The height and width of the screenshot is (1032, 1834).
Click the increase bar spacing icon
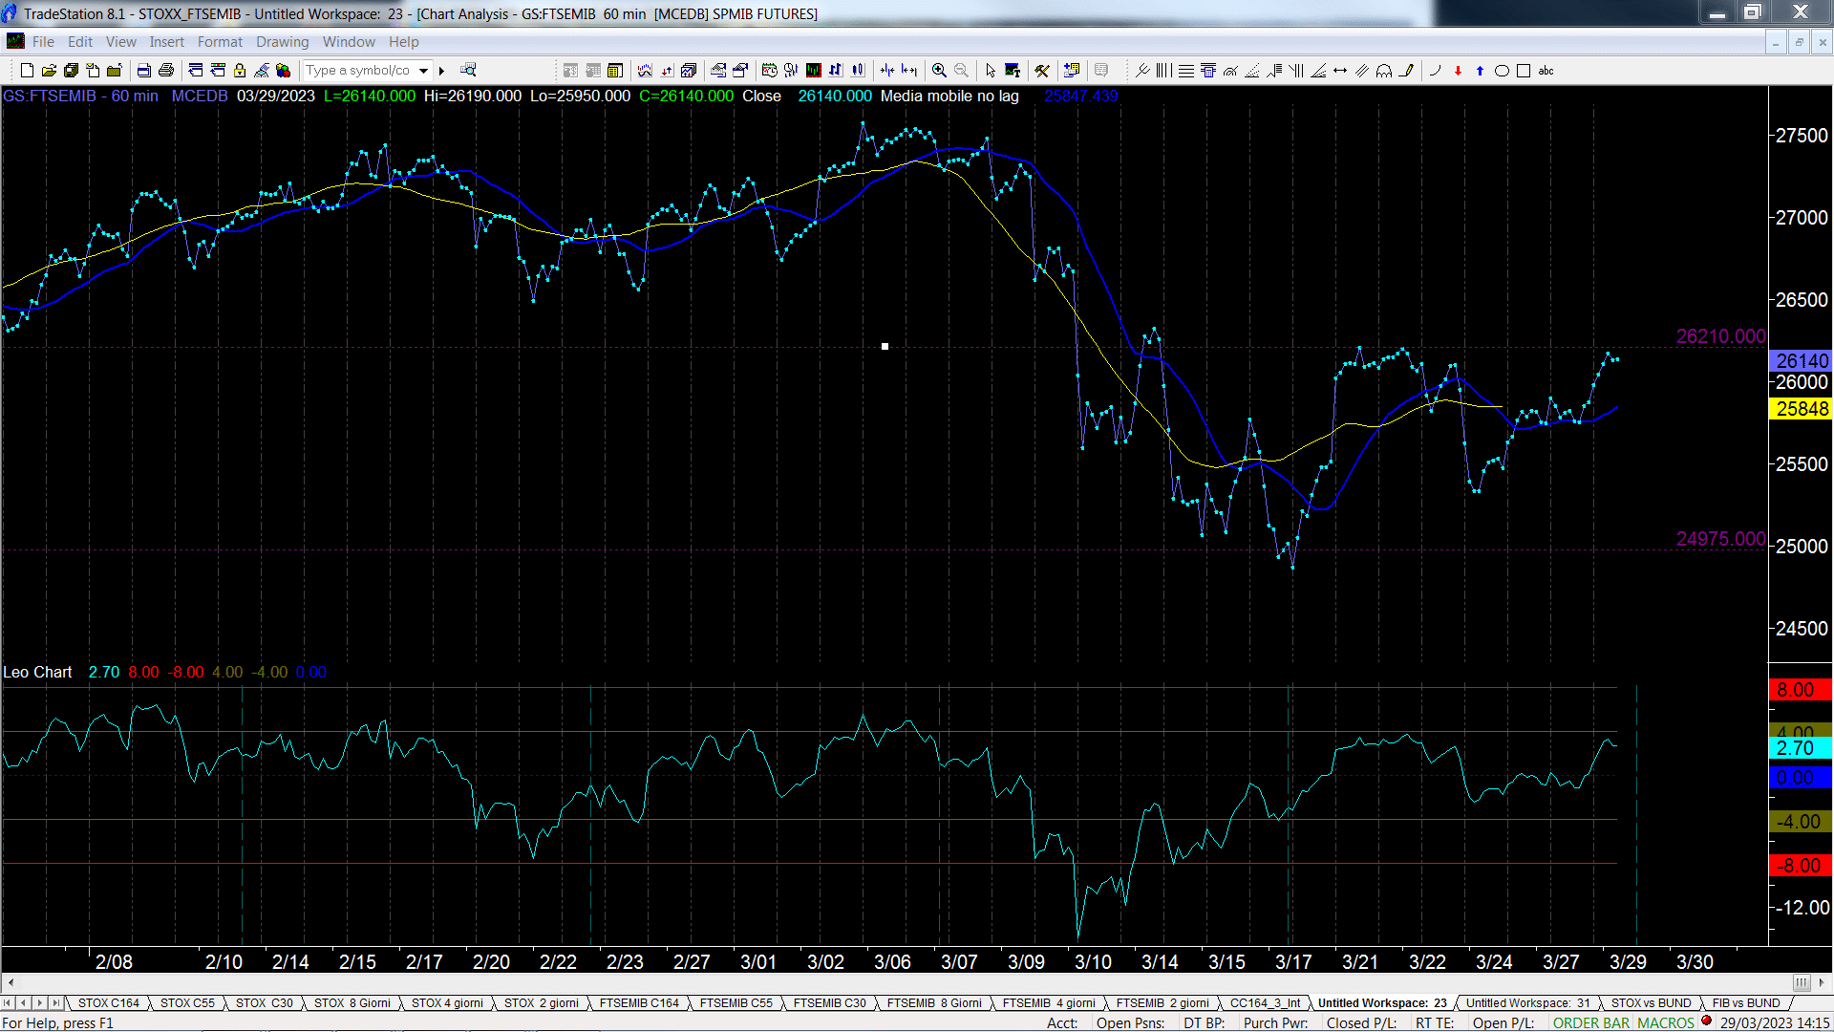[909, 71]
